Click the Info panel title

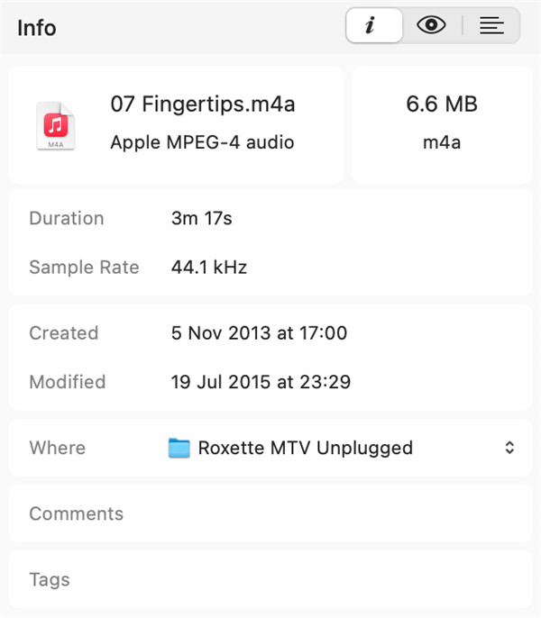pos(37,28)
